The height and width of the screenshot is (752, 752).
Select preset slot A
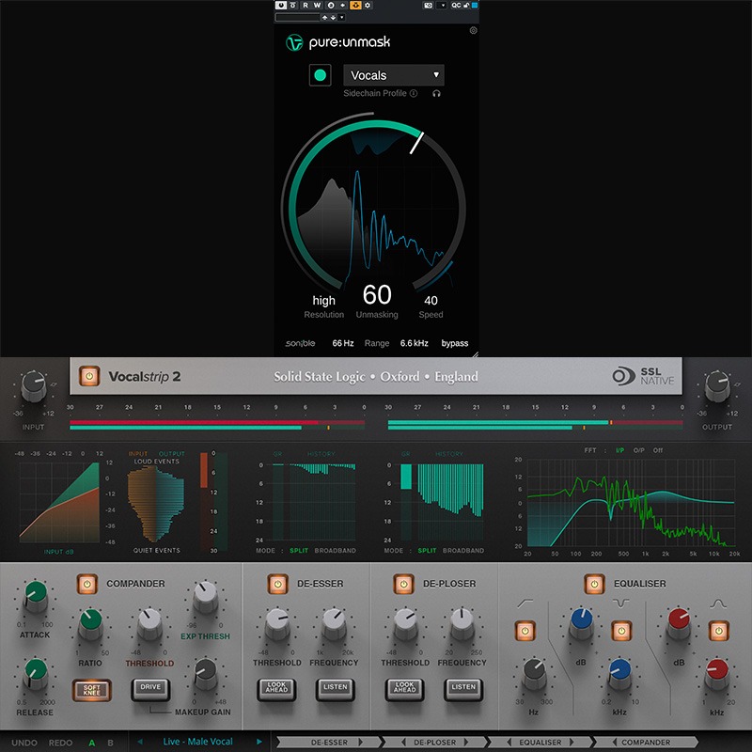point(91,743)
